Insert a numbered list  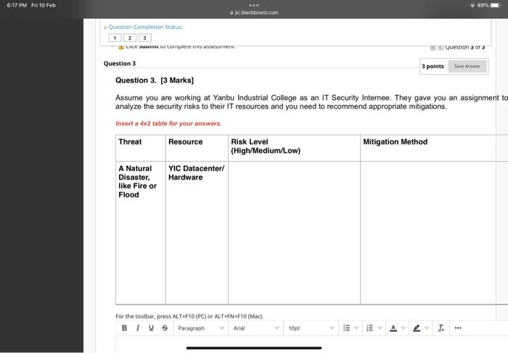coord(369,328)
